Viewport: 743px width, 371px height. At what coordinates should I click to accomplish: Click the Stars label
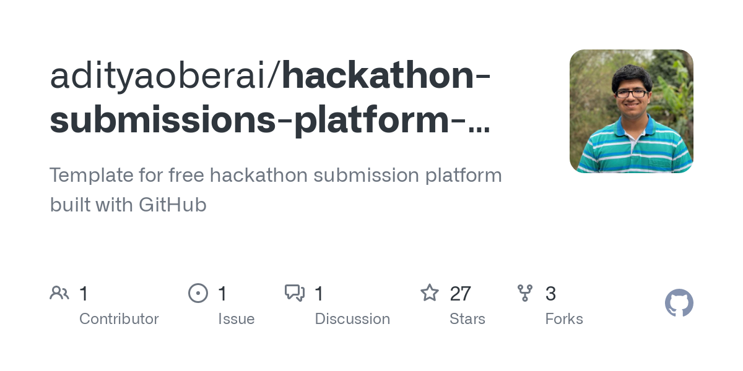(x=467, y=319)
